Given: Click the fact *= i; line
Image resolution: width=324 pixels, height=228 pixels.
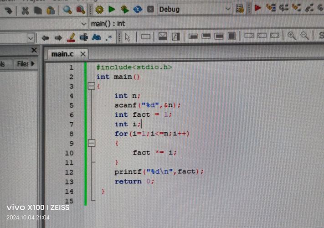Looking at the screenshot, I should point(154,153).
